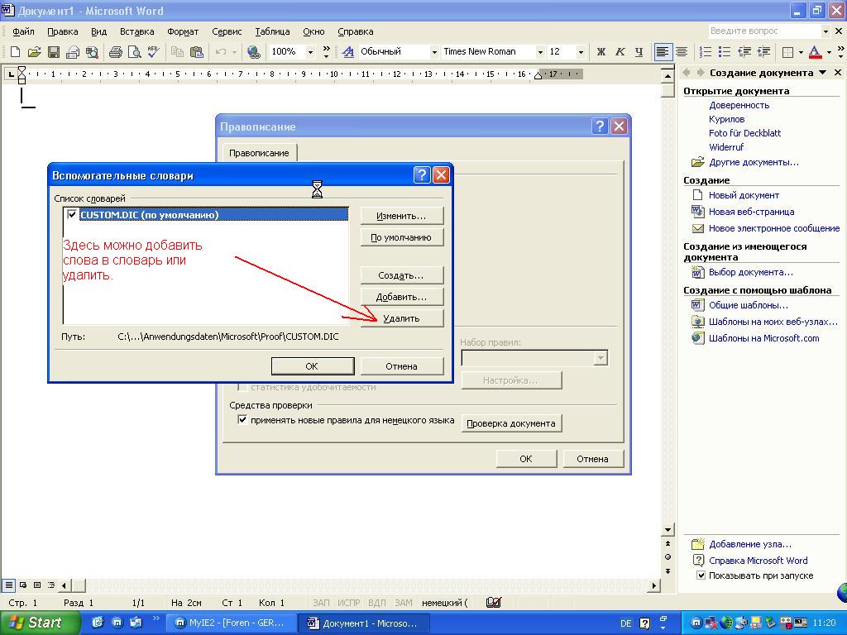Screen dimensions: 847x635
Task: Open the Сервис menu
Action: coord(227,31)
